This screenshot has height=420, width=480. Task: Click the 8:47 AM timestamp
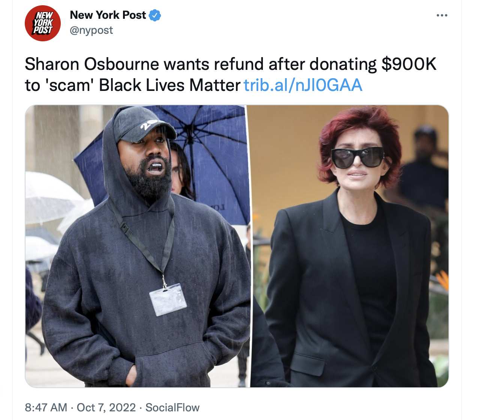pyautogui.click(x=46, y=408)
